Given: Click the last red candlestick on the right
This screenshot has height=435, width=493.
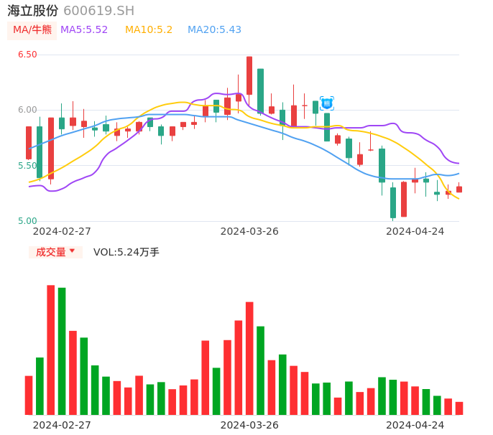Looking at the screenshot, I should point(459,190).
